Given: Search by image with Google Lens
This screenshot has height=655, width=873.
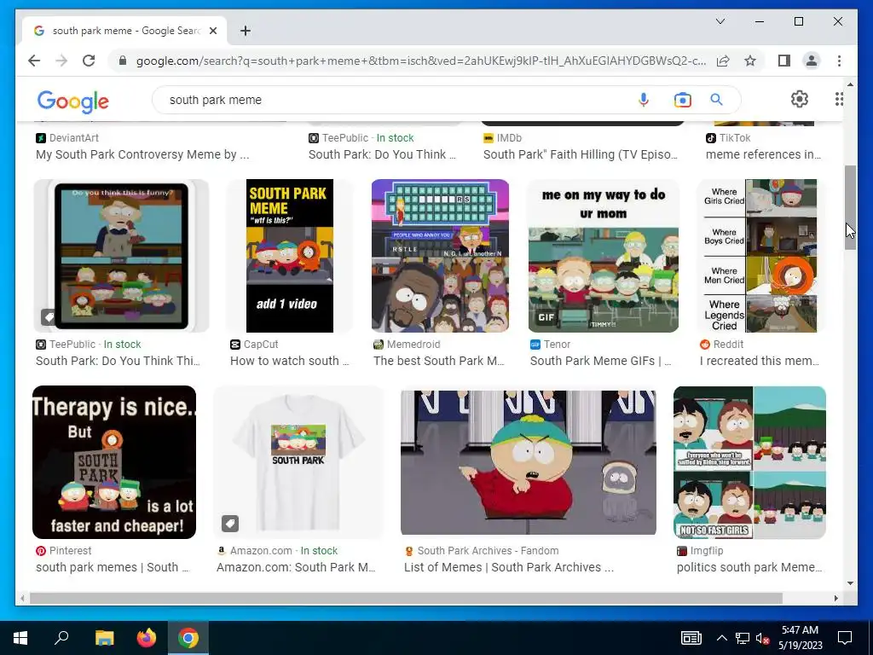Looking at the screenshot, I should tap(682, 100).
